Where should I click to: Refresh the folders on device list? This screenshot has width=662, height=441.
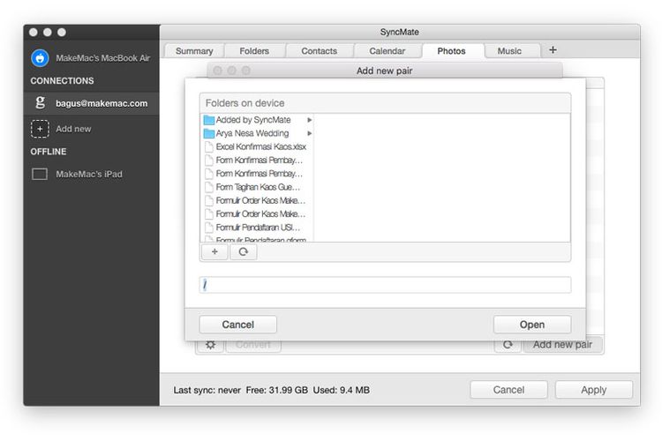(x=244, y=251)
